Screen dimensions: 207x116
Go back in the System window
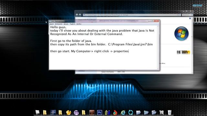point(77,15)
